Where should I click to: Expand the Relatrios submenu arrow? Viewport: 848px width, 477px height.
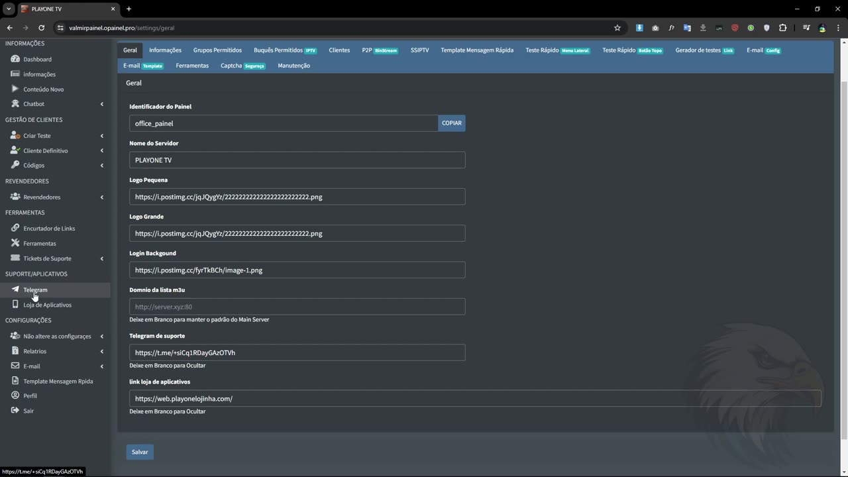point(102,351)
